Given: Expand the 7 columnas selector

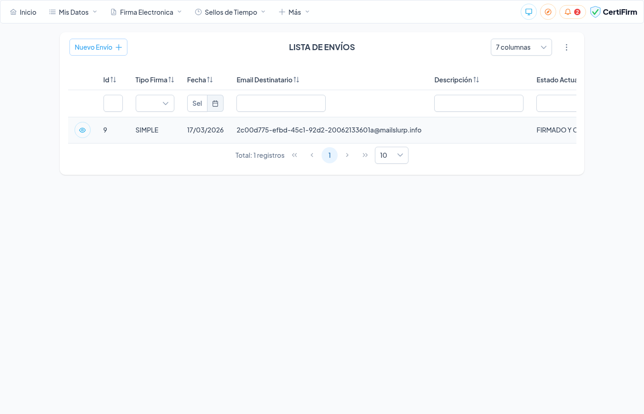Looking at the screenshot, I should (521, 47).
